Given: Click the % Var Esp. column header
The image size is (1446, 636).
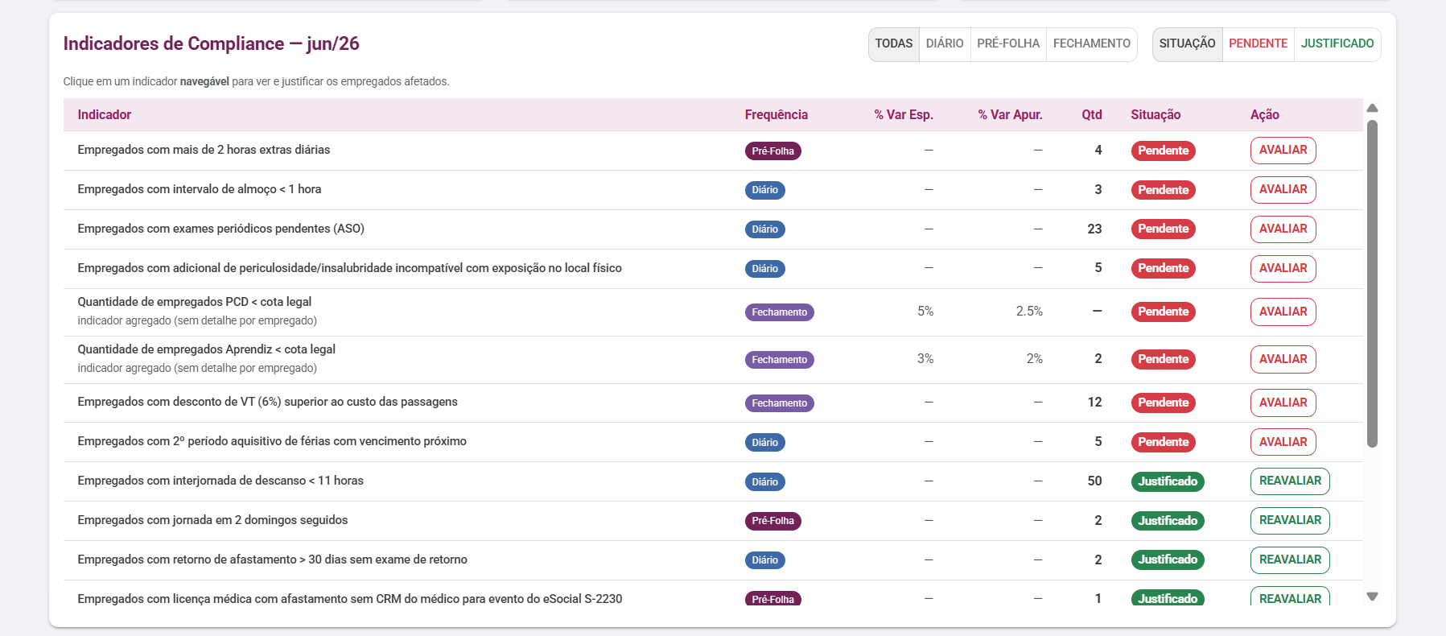Looking at the screenshot, I should click(x=904, y=115).
